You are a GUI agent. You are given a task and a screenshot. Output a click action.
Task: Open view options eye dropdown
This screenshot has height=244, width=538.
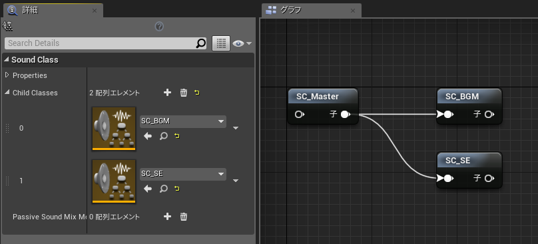[x=242, y=43]
